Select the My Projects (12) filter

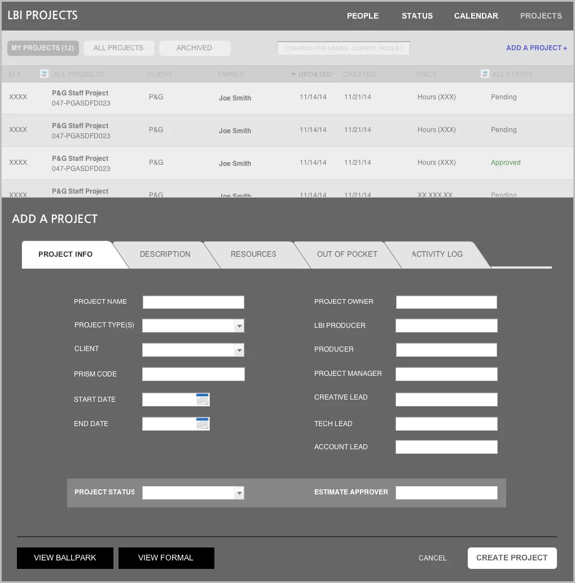(x=43, y=48)
